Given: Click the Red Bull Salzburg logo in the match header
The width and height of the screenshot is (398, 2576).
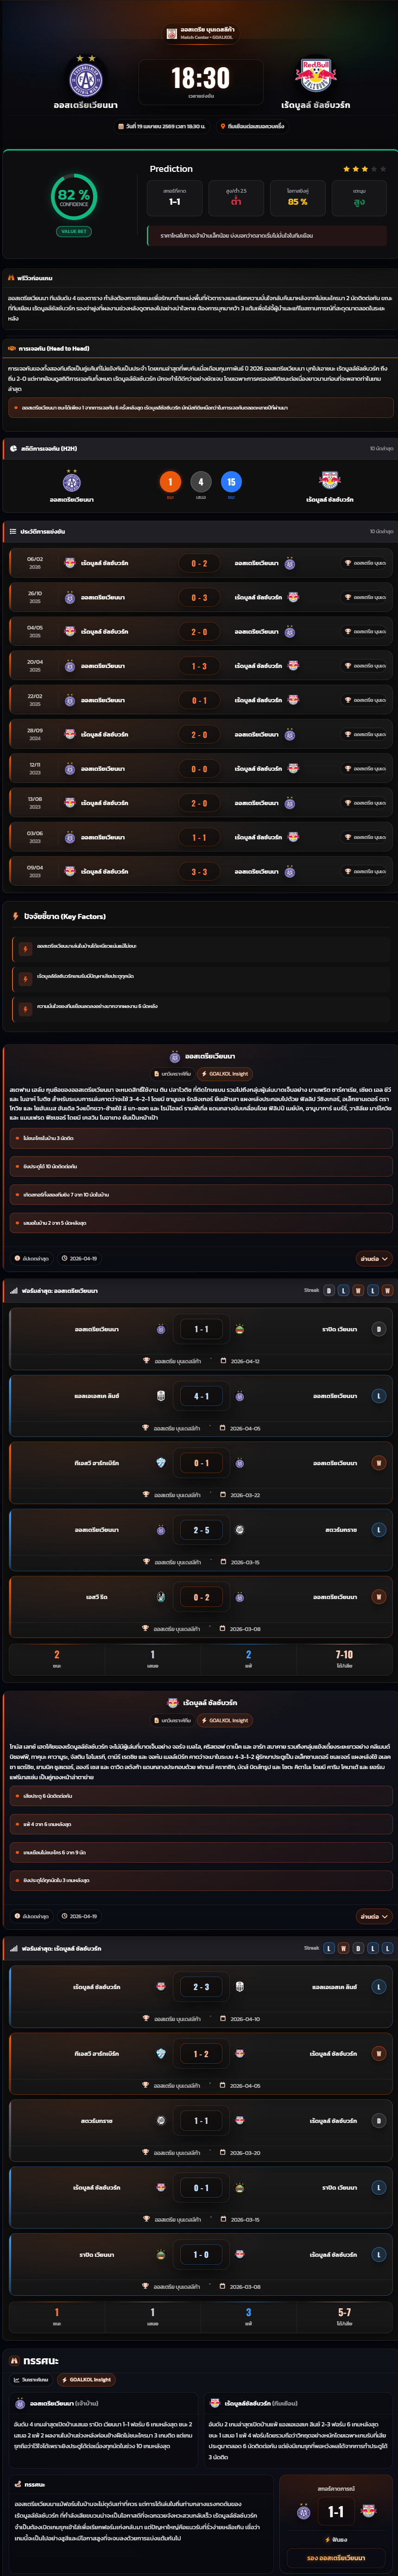Looking at the screenshot, I should tap(315, 75).
